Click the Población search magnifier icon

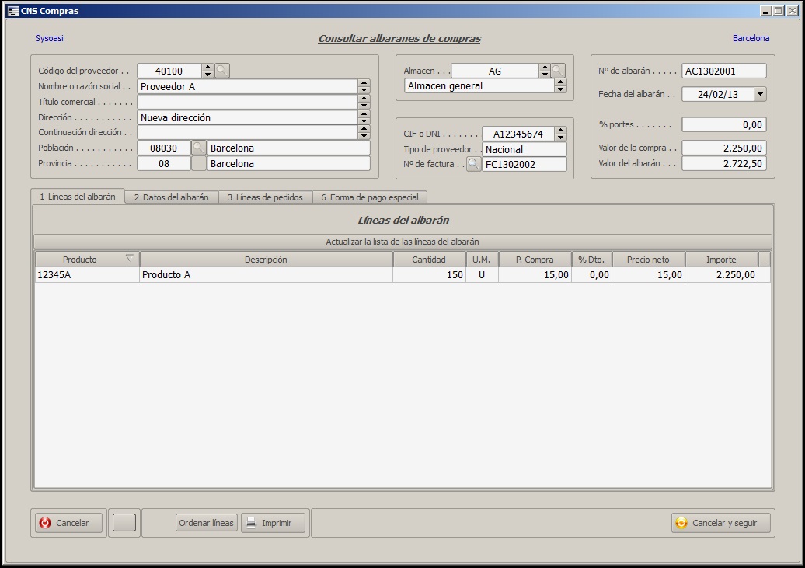pyautogui.click(x=199, y=148)
